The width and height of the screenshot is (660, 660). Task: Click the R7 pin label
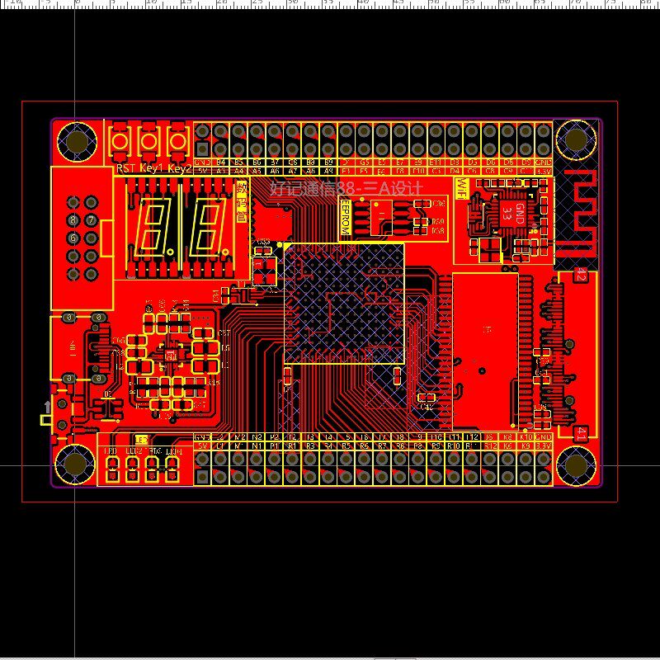point(382,445)
